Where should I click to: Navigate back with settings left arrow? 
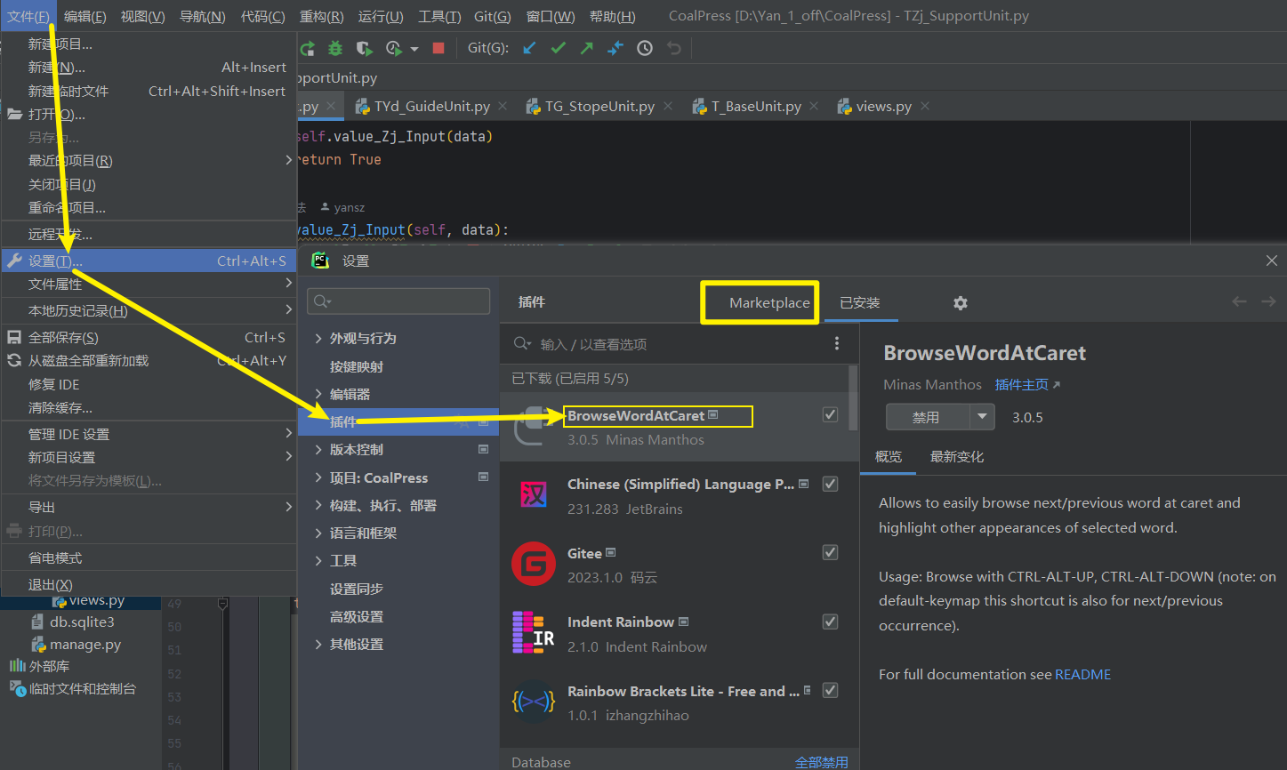(x=1239, y=301)
